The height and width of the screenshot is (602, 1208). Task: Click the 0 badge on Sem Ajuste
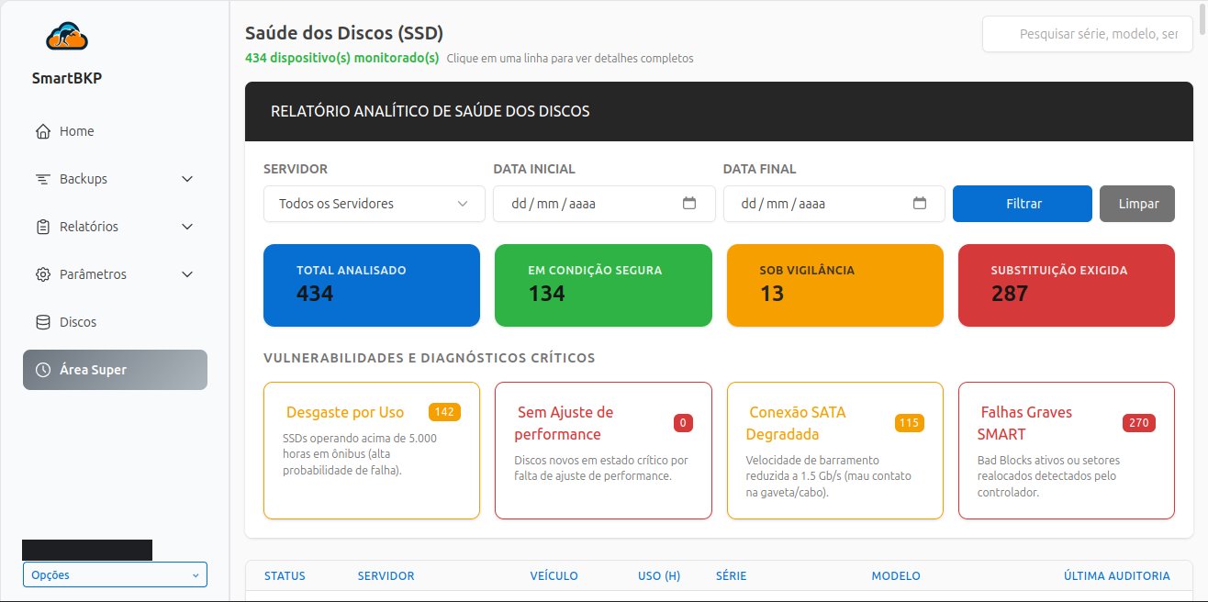tap(683, 423)
